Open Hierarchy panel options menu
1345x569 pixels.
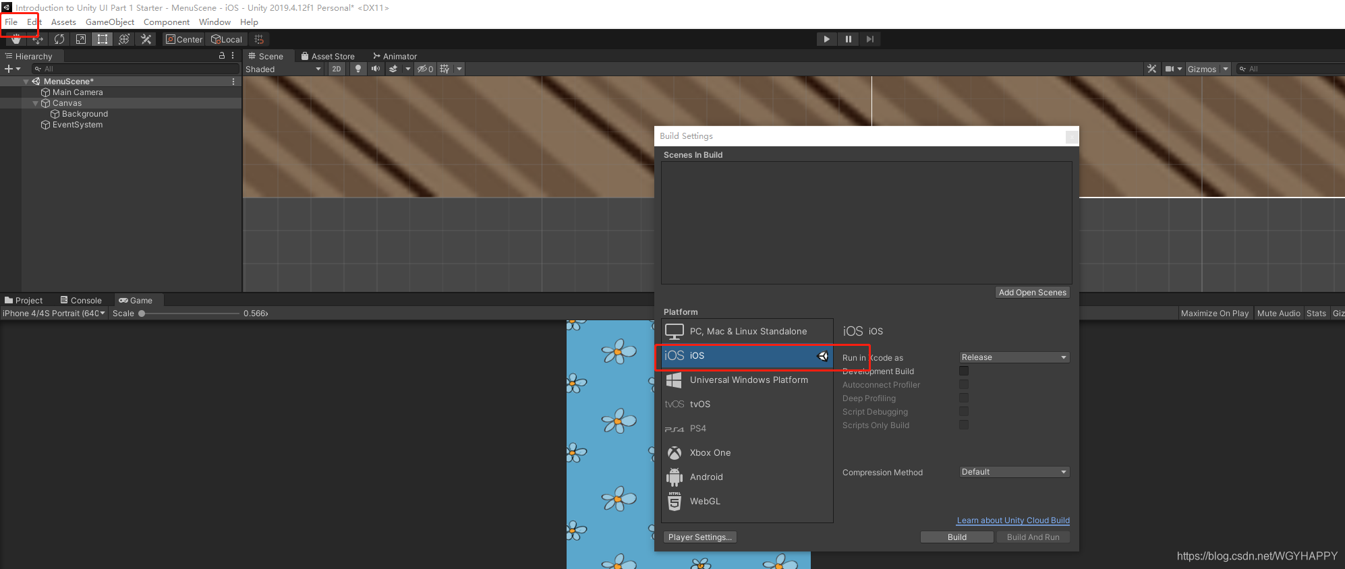point(233,56)
